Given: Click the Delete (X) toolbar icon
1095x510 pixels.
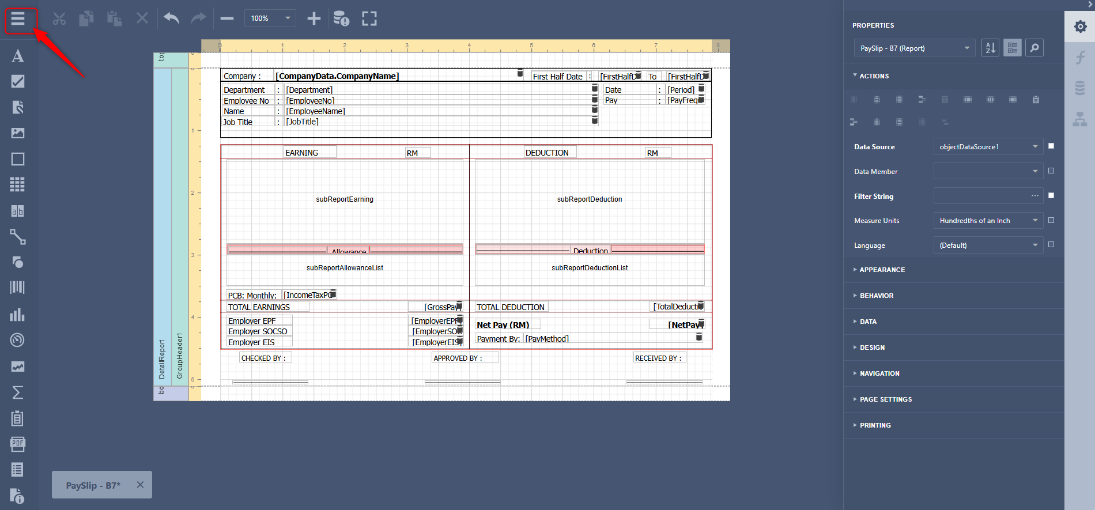Looking at the screenshot, I should (x=142, y=18).
